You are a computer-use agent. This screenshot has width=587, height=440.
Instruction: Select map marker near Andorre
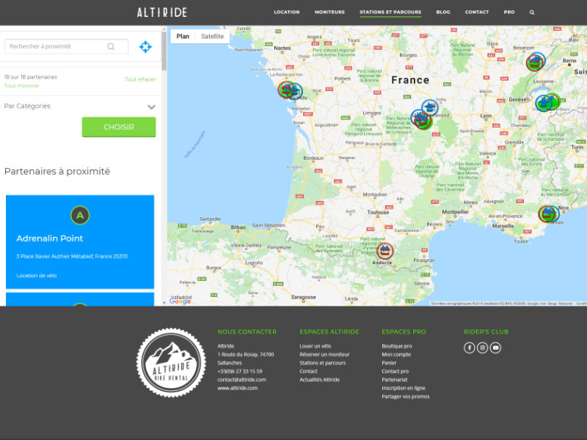pyautogui.click(x=384, y=251)
